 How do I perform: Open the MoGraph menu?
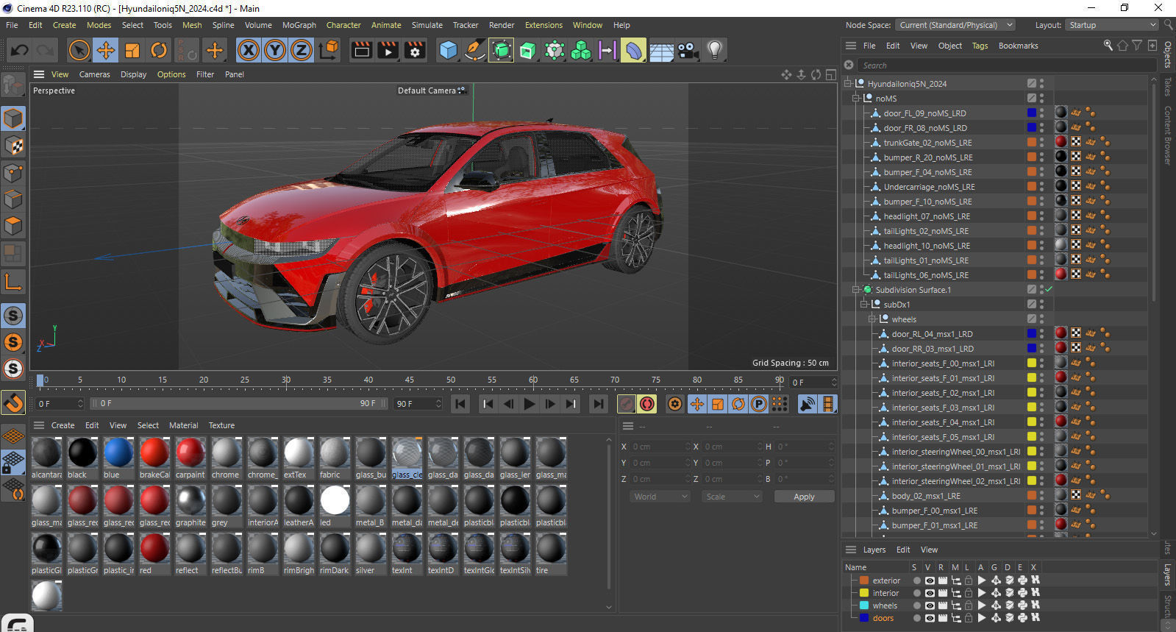(299, 25)
